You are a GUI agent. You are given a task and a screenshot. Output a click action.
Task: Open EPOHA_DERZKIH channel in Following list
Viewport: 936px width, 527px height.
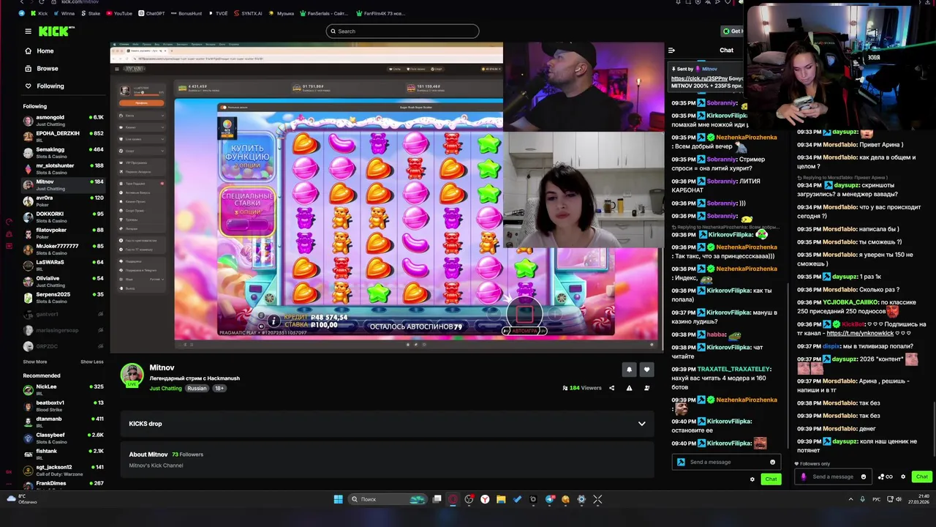tap(62, 137)
